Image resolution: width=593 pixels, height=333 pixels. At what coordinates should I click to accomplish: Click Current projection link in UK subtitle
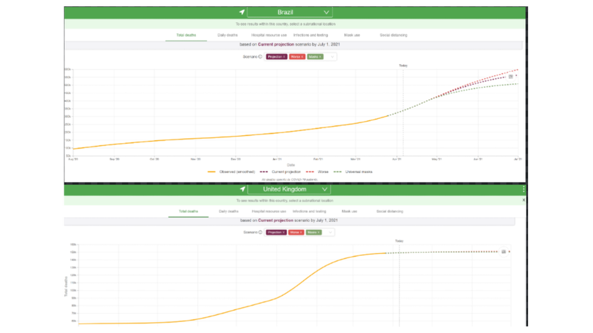(276, 220)
